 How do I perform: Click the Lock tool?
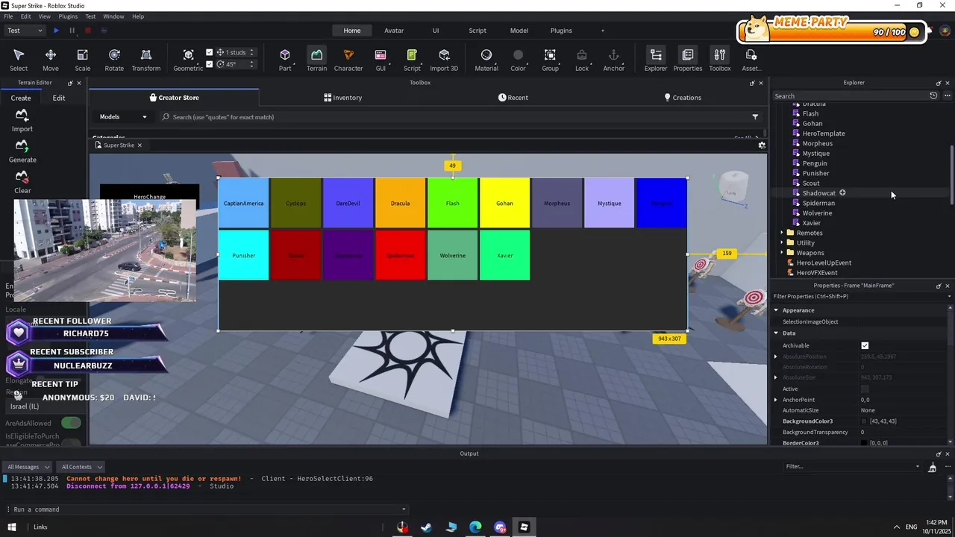tap(582, 60)
